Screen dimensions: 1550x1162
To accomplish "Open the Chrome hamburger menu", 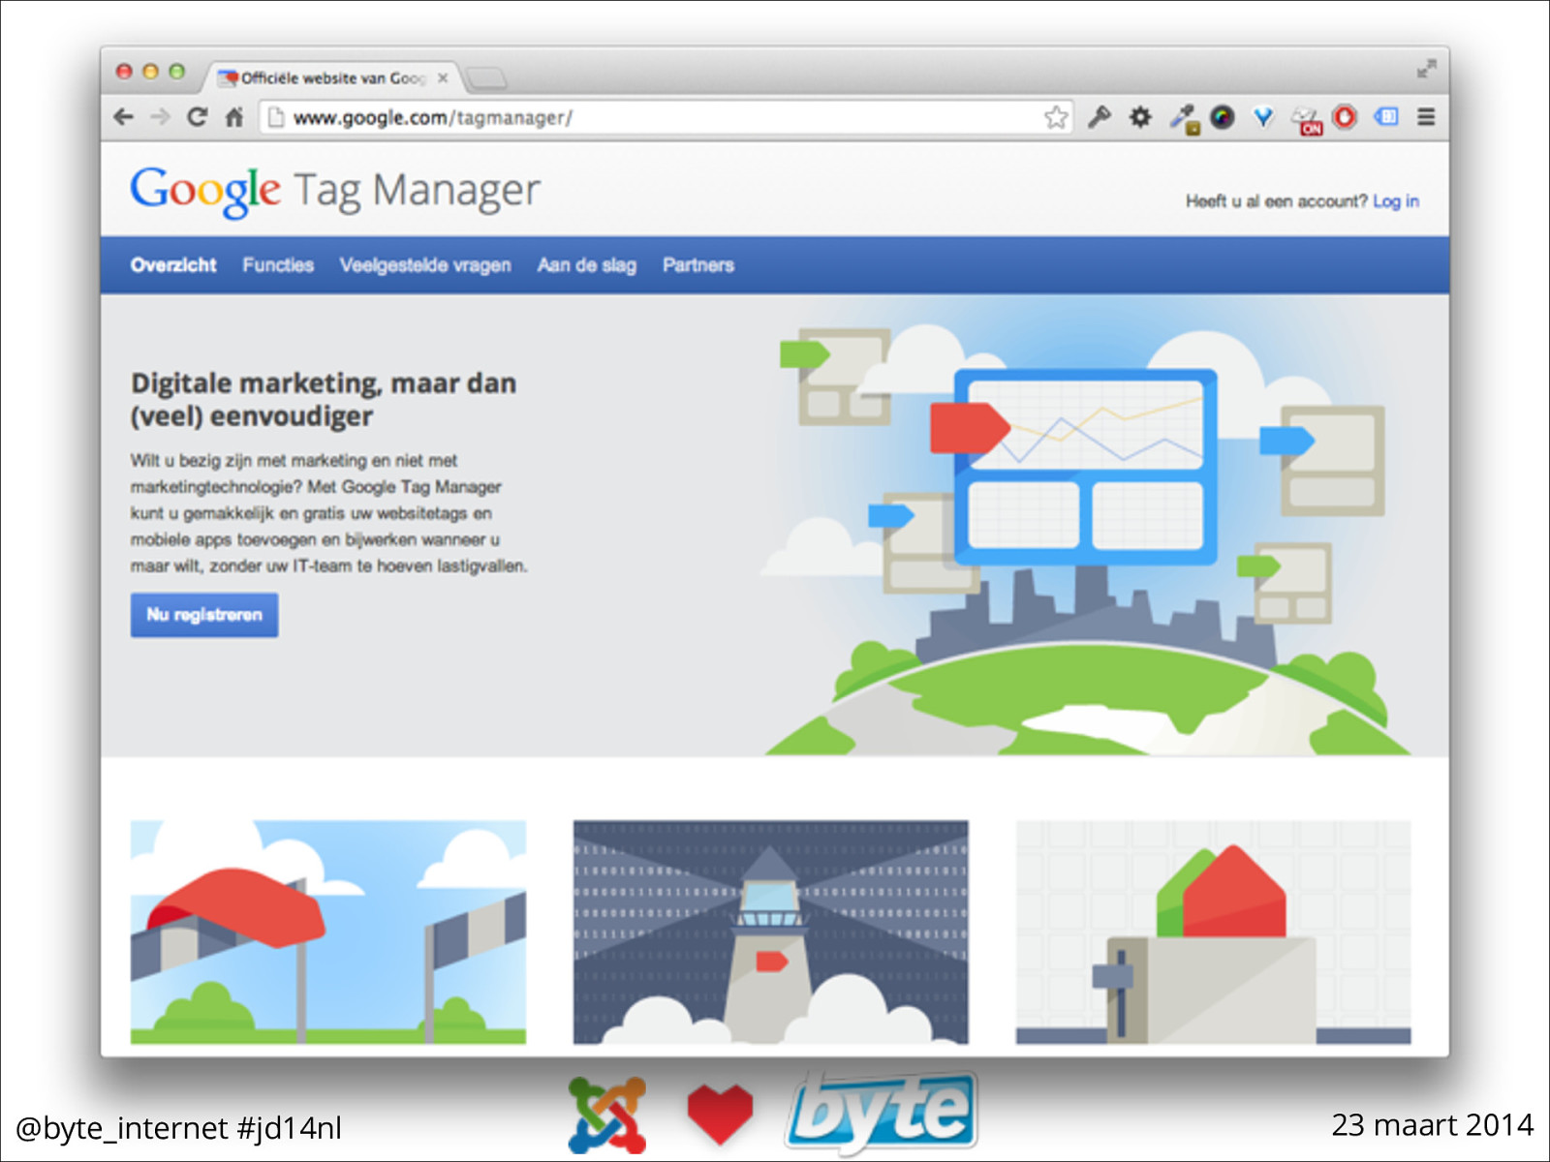I will click(x=1426, y=117).
